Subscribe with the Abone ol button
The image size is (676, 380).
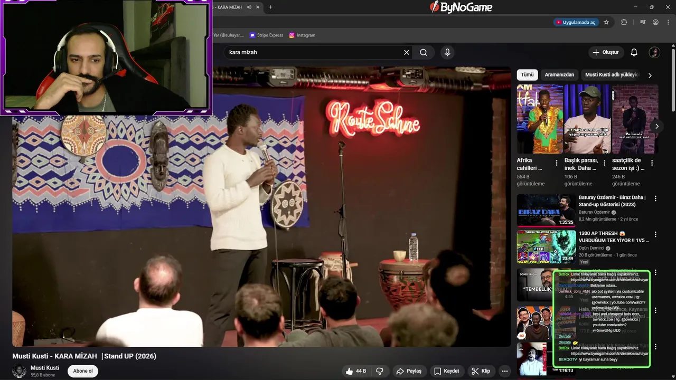click(83, 371)
